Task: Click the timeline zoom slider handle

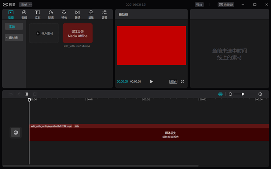Action: coord(243,94)
